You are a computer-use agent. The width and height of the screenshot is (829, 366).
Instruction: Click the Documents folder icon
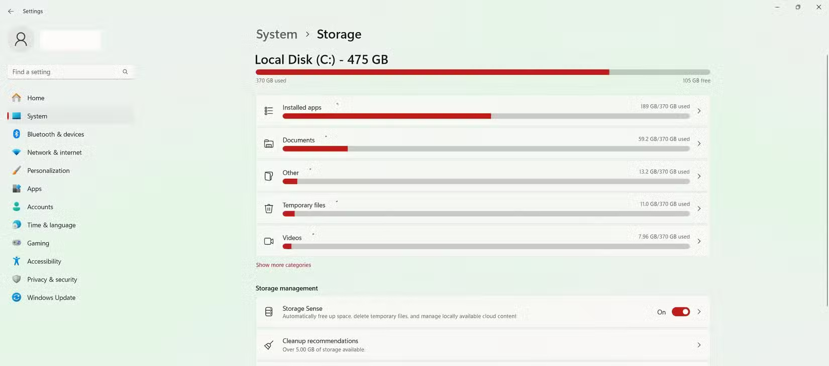269,143
